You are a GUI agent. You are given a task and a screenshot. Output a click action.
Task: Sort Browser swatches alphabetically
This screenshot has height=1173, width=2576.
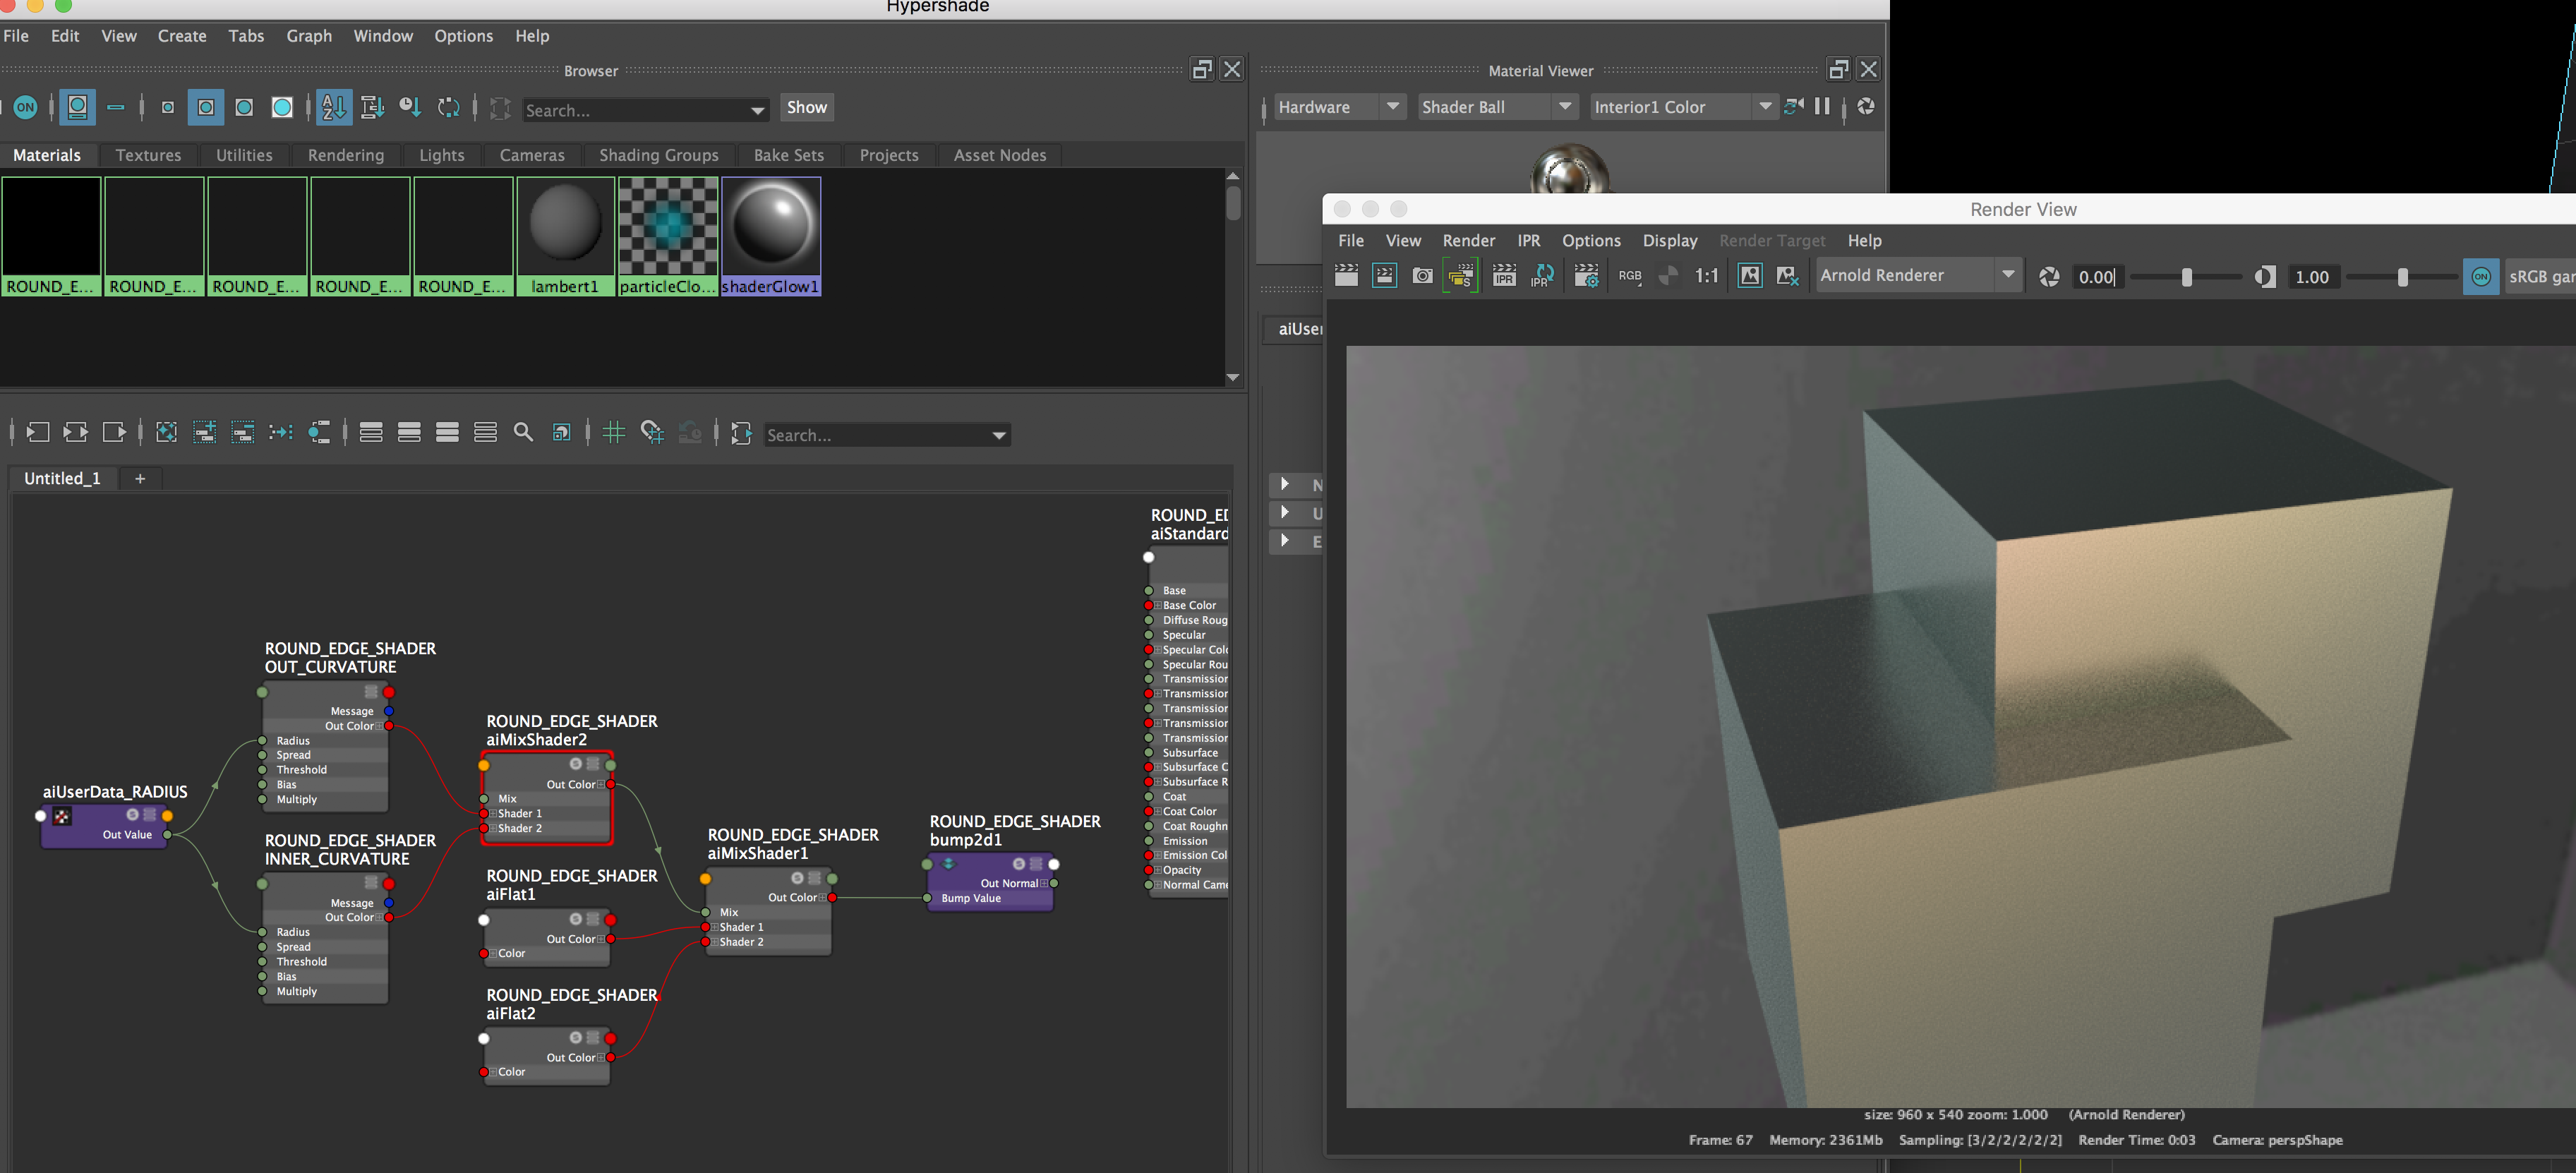click(x=333, y=107)
